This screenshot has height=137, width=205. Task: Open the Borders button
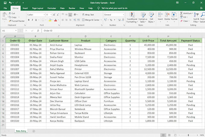(43, 20)
